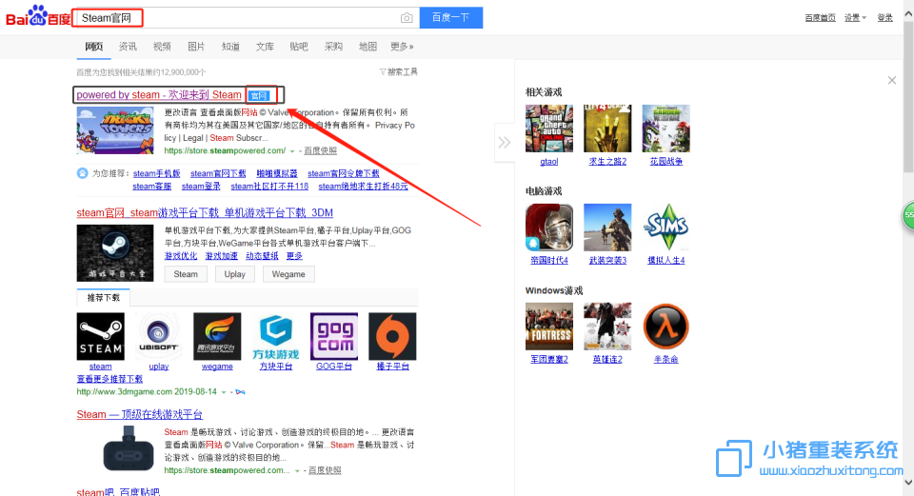Open camera image search icon

tap(407, 18)
